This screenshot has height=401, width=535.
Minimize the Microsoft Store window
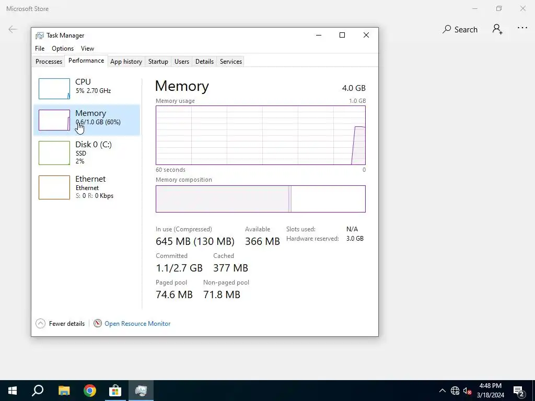474,8
